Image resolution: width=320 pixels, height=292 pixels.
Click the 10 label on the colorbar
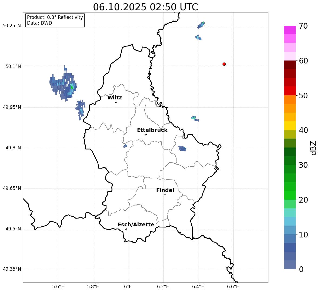[x=303, y=235]
